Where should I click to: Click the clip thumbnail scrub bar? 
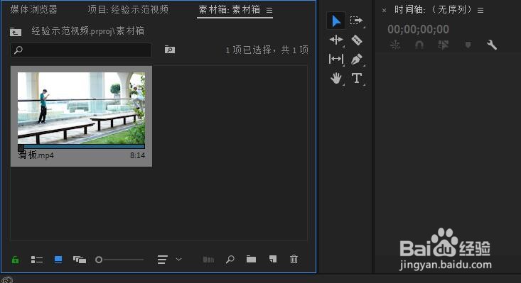point(81,146)
